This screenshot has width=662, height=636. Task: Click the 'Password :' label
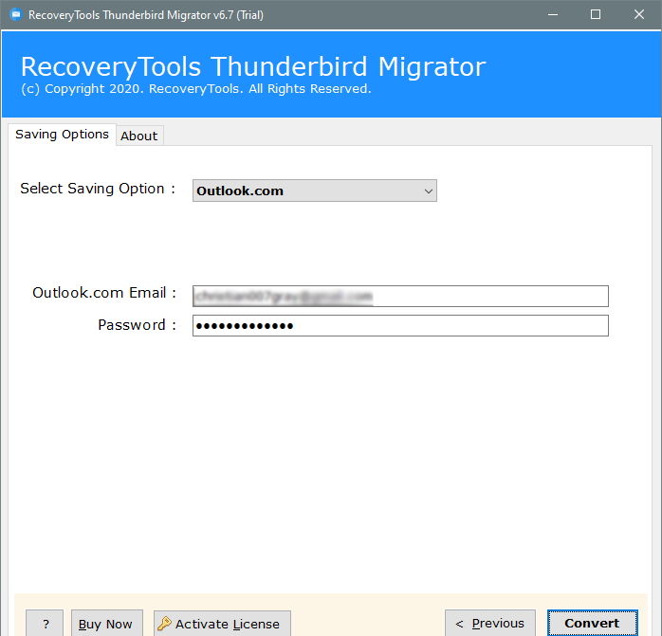point(138,325)
